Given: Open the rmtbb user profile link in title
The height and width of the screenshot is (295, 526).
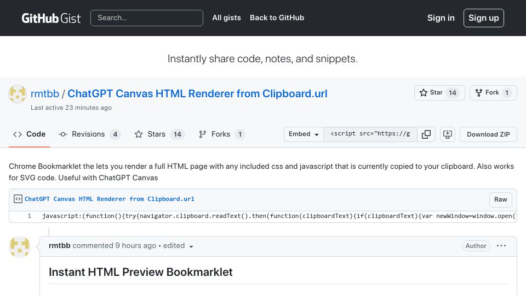Looking at the screenshot, I should pyautogui.click(x=44, y=93).
